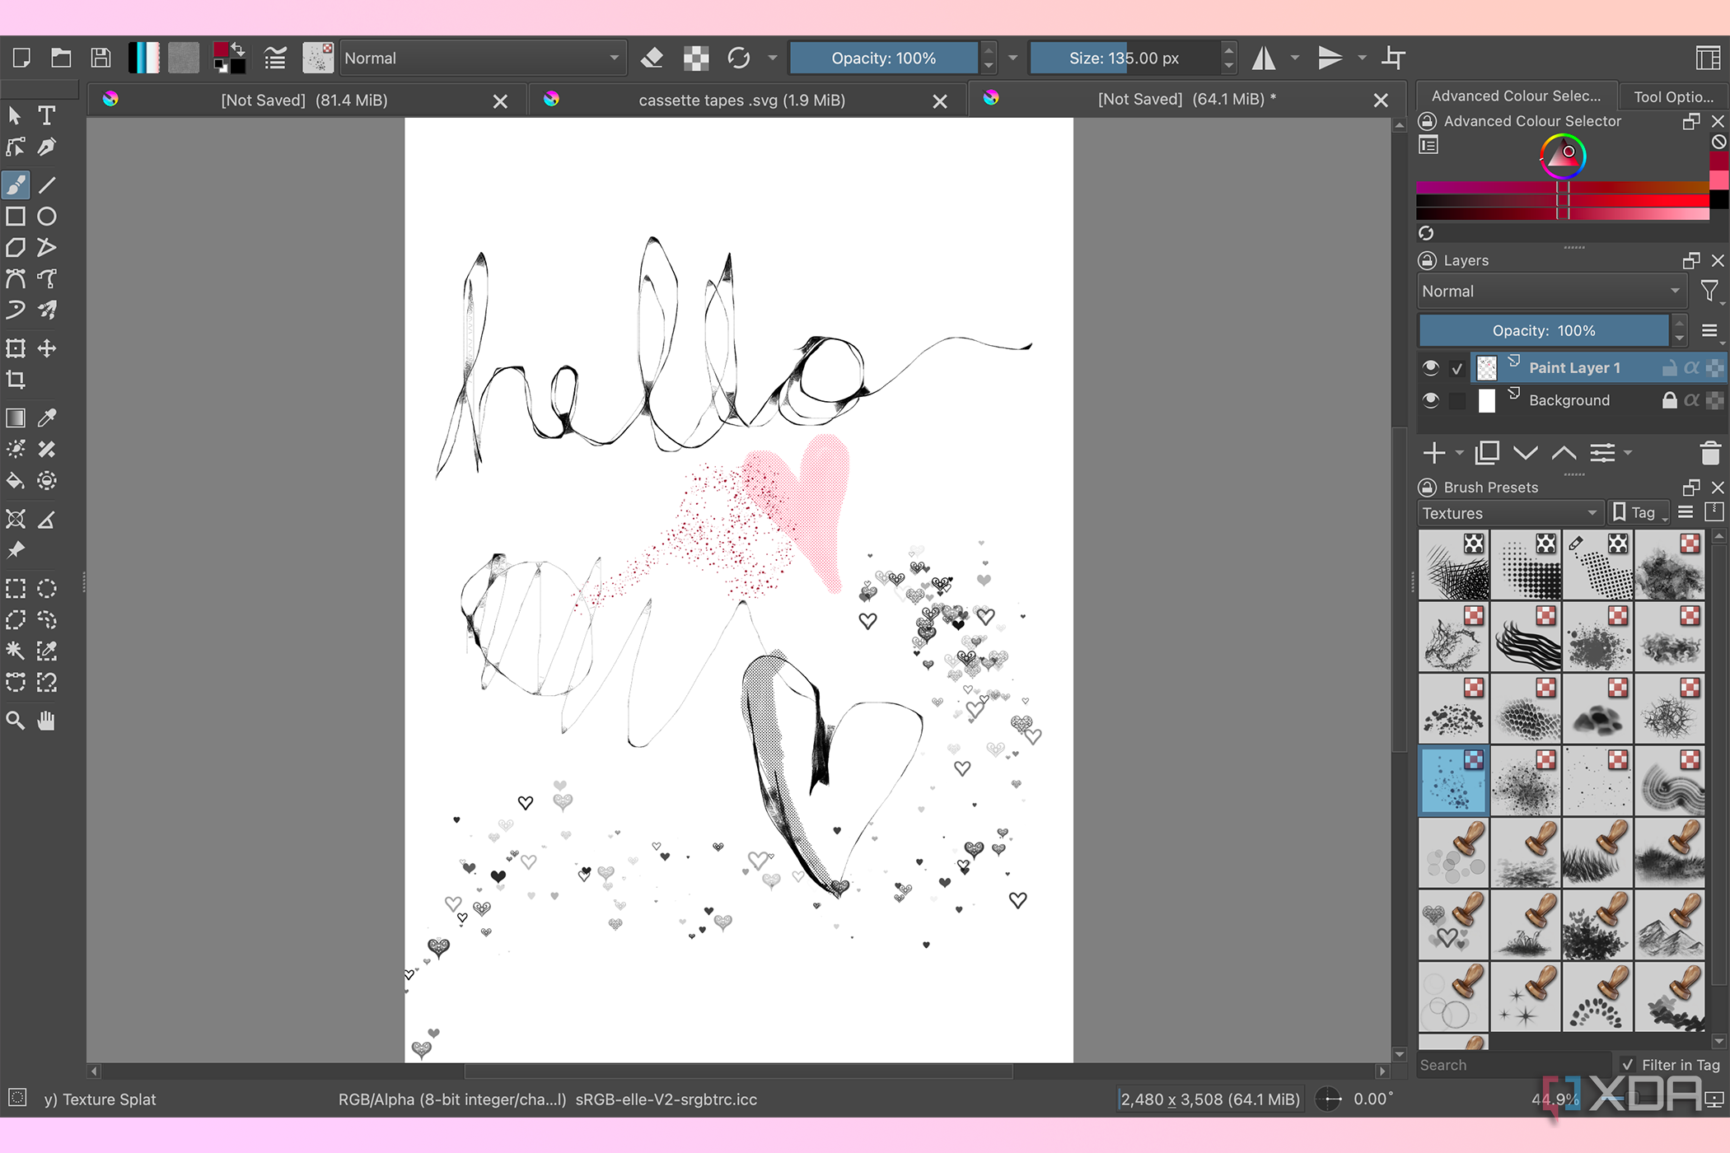The image size is (1730, 1153).
Task: Activate the Fill bucket tool
Action: pos(16,481)
